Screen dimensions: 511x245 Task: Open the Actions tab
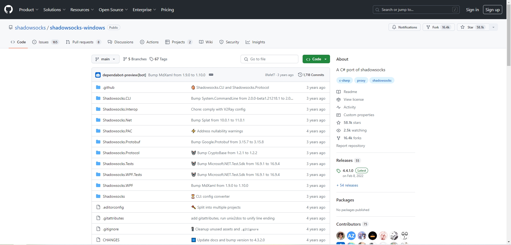[x=149, y=42]
